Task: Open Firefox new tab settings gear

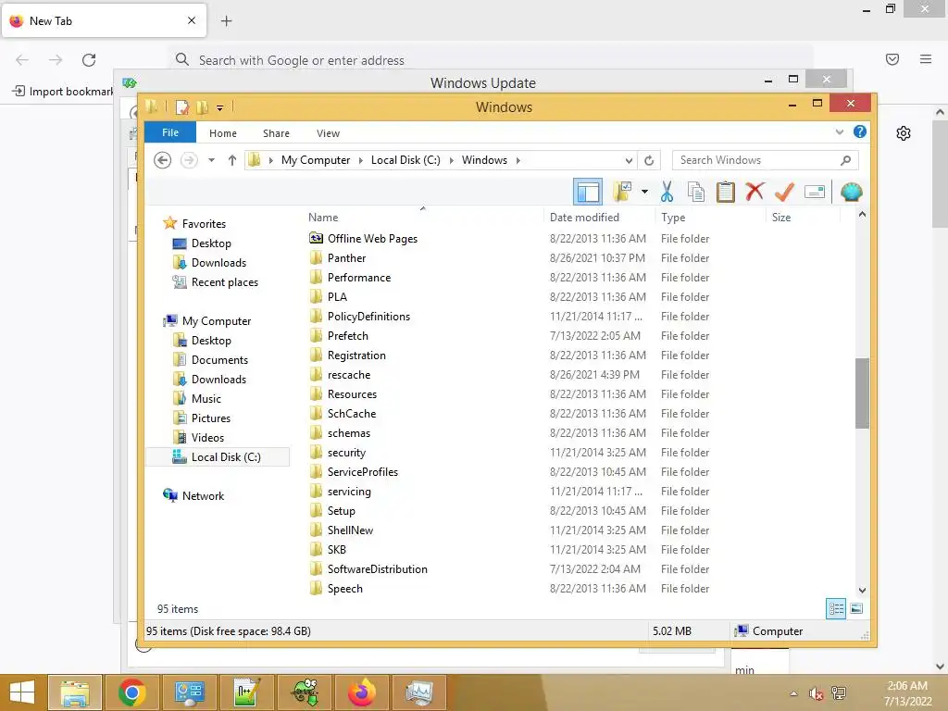Action: pos(904,133)
